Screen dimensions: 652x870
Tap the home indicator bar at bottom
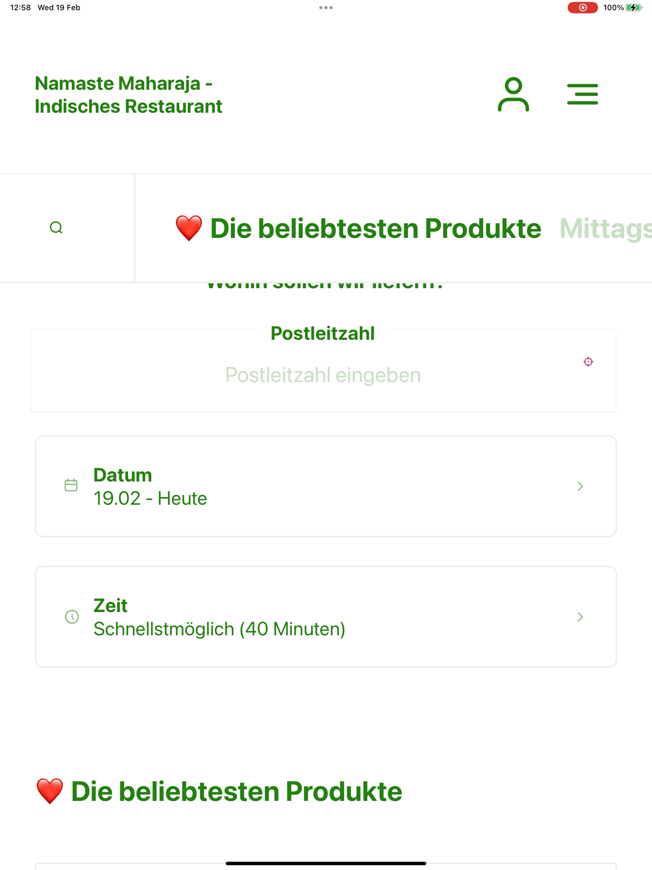point(326,863)
